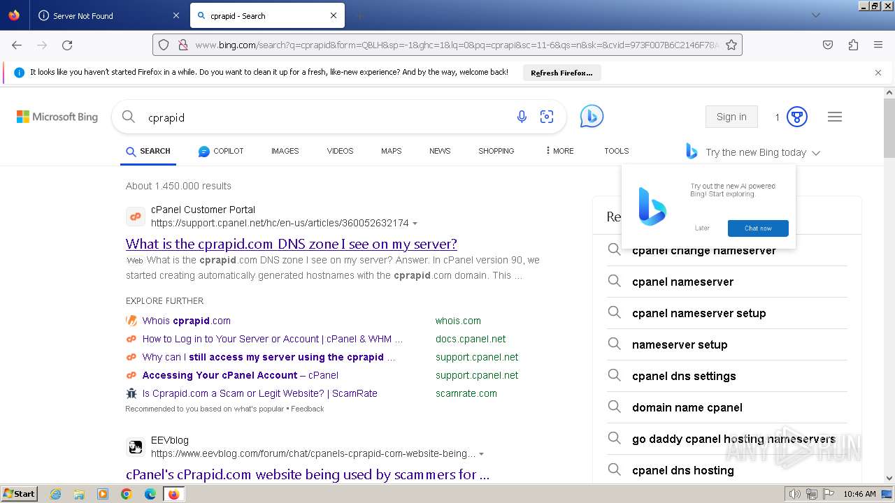895x503 pixels.
Task: Click Refresh Firefox button
Action: [561, 73]
